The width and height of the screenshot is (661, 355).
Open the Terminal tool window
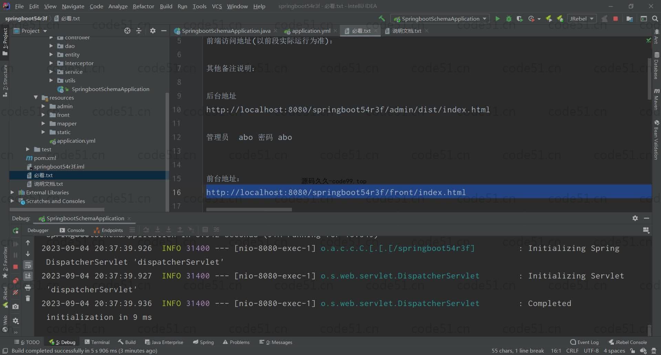click(97, 342)
